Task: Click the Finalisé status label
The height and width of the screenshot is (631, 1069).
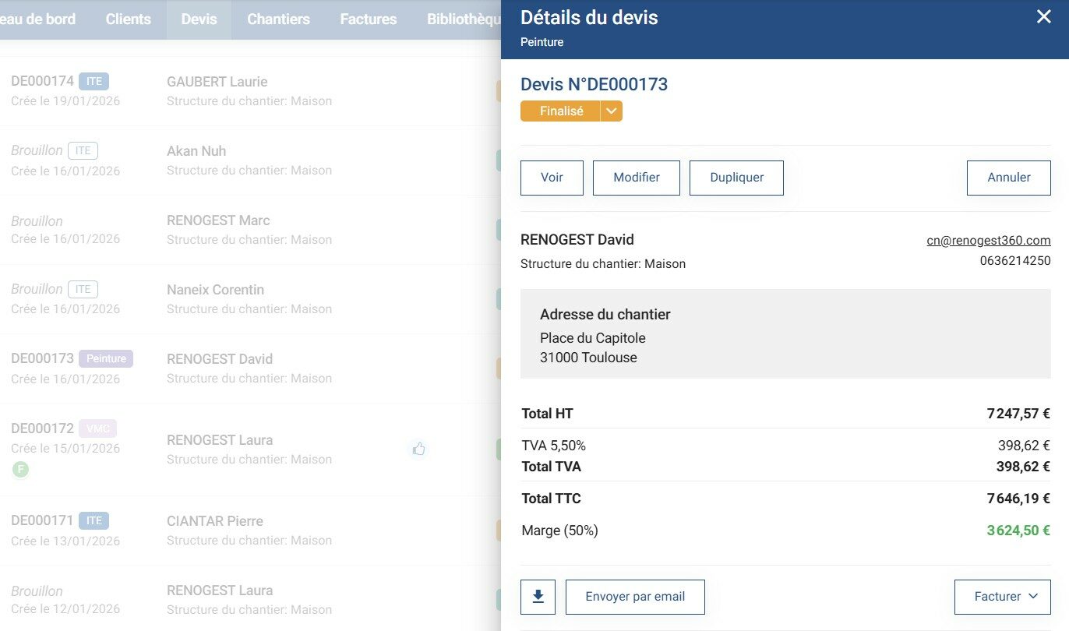Action: 561,111
